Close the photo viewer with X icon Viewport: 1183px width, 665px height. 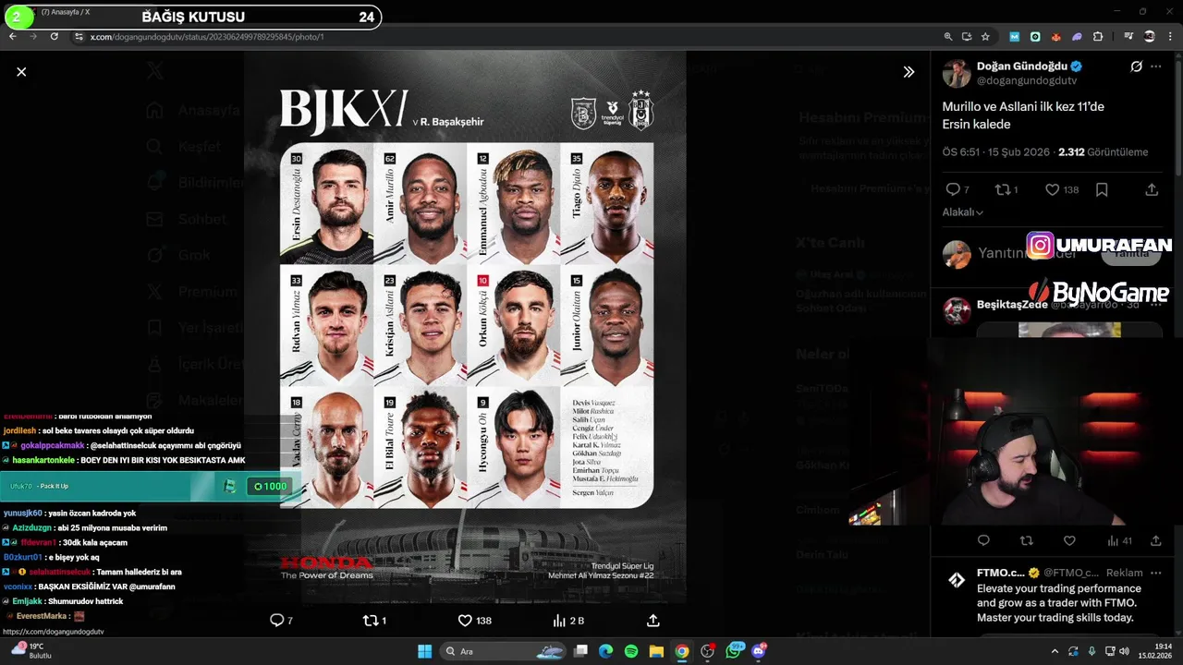[x=21, y=71]
